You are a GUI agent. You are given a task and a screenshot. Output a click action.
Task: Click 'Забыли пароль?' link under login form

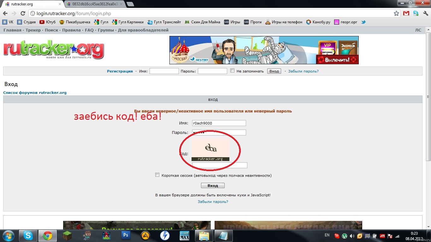click(213, 202)
